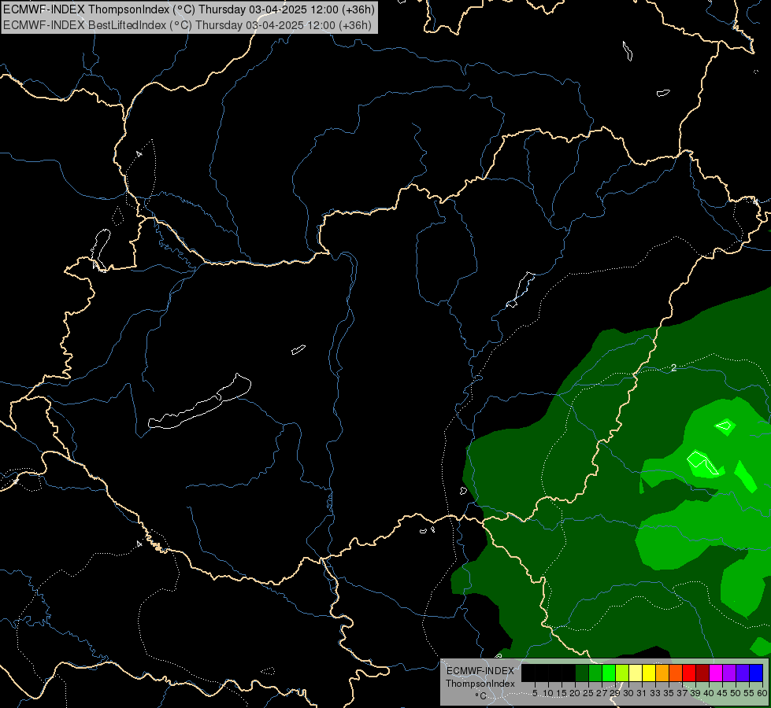Click 'ThompsonIndex' label in the legend box
Screen dimensions: 771x708
pyautogui.click(x=480, y=684)
